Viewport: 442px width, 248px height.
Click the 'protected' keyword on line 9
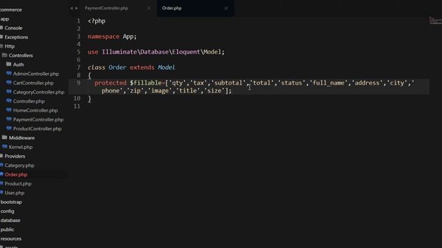pos(110,83)
